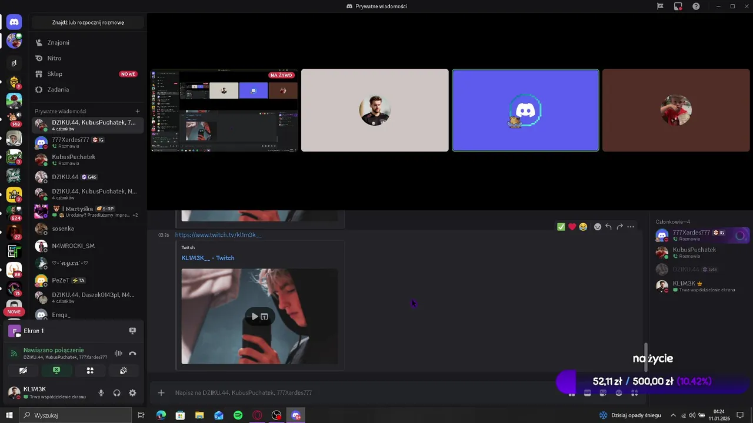
Task: Open Opera browser from taskbar
Action: [x=257, y=415]
